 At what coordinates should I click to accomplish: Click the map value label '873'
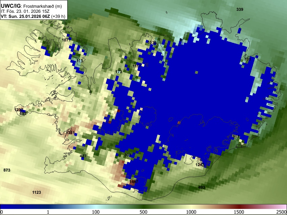[7, 170]
